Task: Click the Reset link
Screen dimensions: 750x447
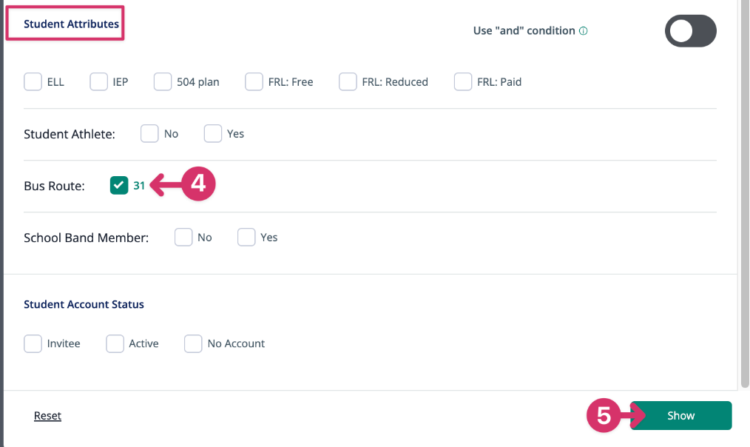Action: pyautogui.click(x=47, y=416)
